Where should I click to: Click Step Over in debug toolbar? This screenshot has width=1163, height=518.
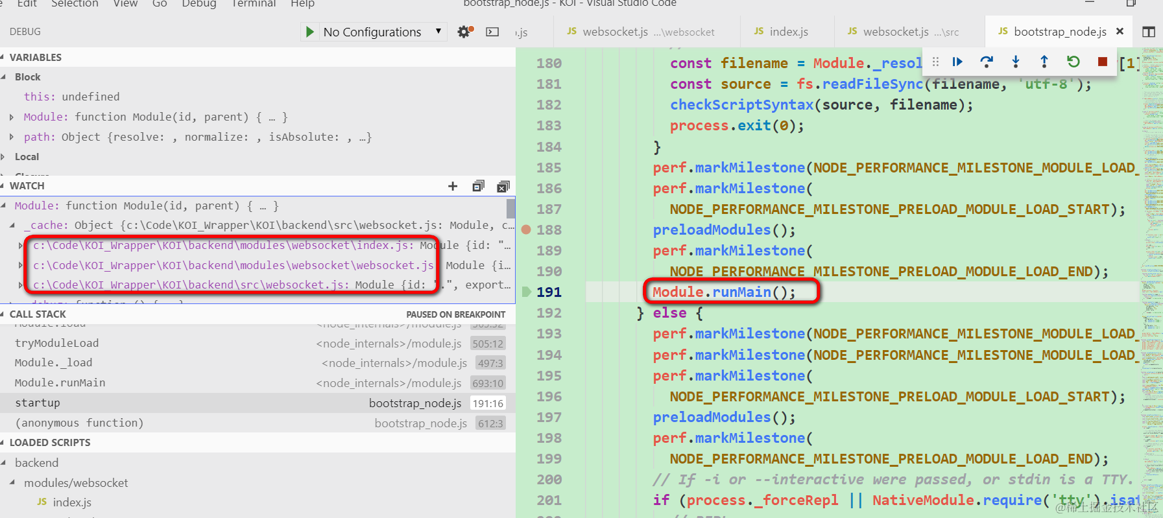coord(987,62)
